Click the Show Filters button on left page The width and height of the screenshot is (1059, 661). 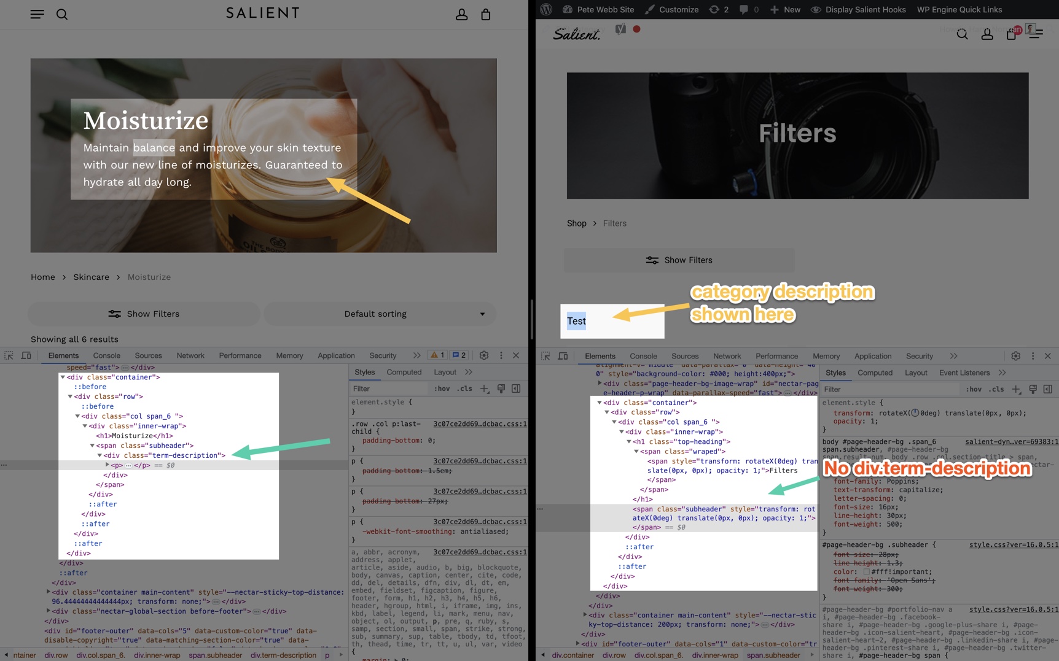144,314
